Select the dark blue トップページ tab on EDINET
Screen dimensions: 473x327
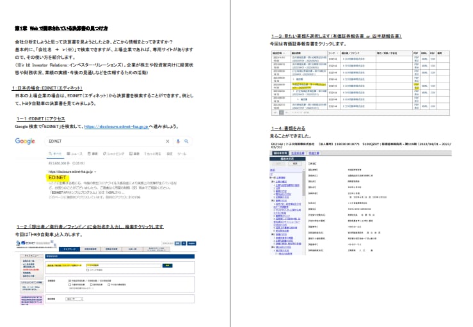point(69,249)
